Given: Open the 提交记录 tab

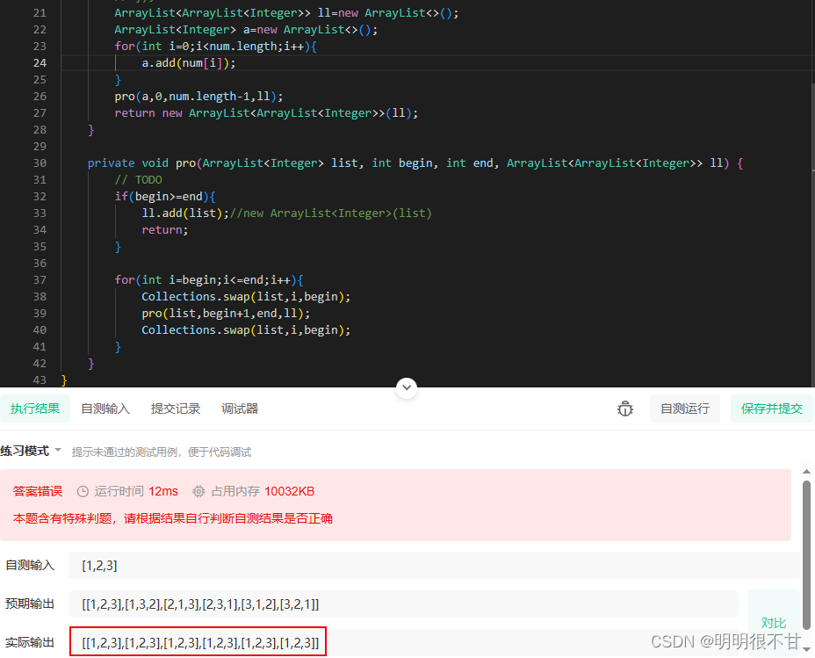Looking at the screenshot, I should (175, 409).
